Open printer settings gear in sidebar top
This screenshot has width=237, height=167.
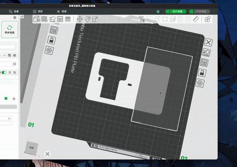pyautogui.click(x=15, y=17)
